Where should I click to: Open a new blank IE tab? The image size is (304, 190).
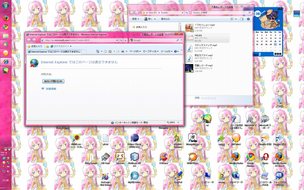84,52
